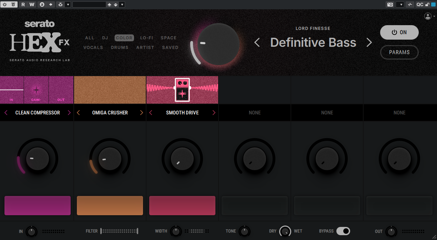Click the host toolbar bypass effect icon
Screen dimensions: 437x240
point(13,4)
